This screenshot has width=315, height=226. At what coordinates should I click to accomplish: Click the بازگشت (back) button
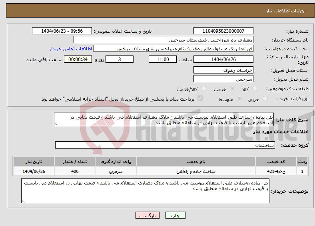pos(148,215)
